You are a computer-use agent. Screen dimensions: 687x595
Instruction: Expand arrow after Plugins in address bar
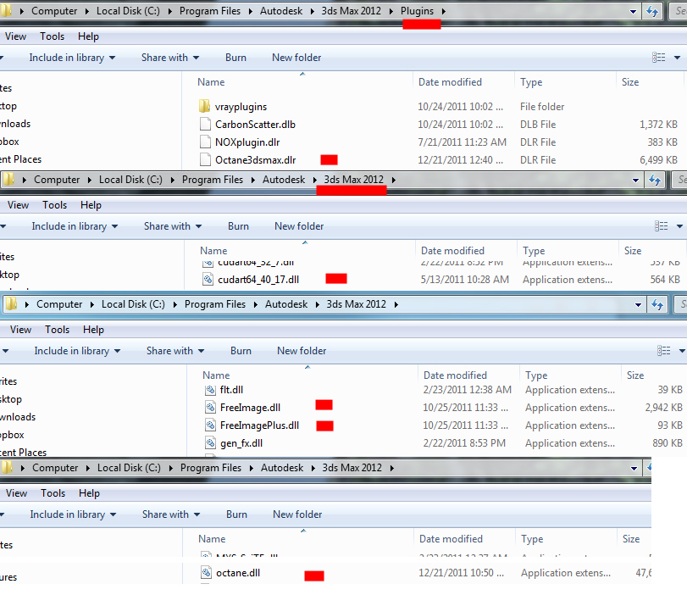click(x=443, y=11)
